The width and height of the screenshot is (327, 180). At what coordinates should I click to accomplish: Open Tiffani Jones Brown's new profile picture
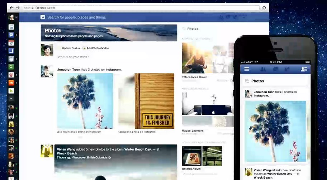[208, 58]
